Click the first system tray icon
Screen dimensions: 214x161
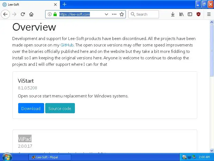[x=184, y=157]
